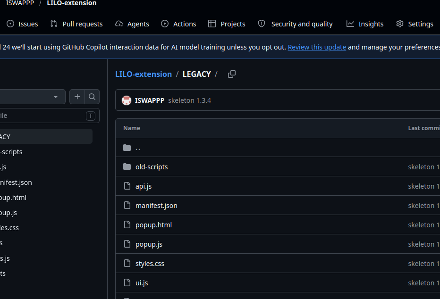The image size is (440, 299).
Task: Click the parent directory folder icon
Action: (127, 148)
